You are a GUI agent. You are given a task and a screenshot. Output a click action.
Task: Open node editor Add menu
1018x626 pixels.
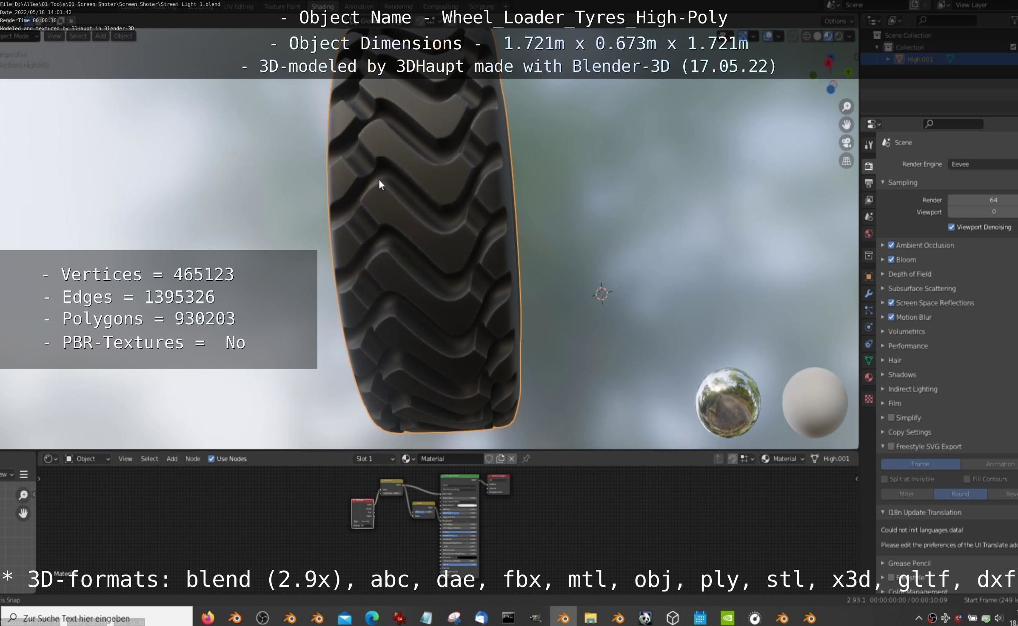172,458
